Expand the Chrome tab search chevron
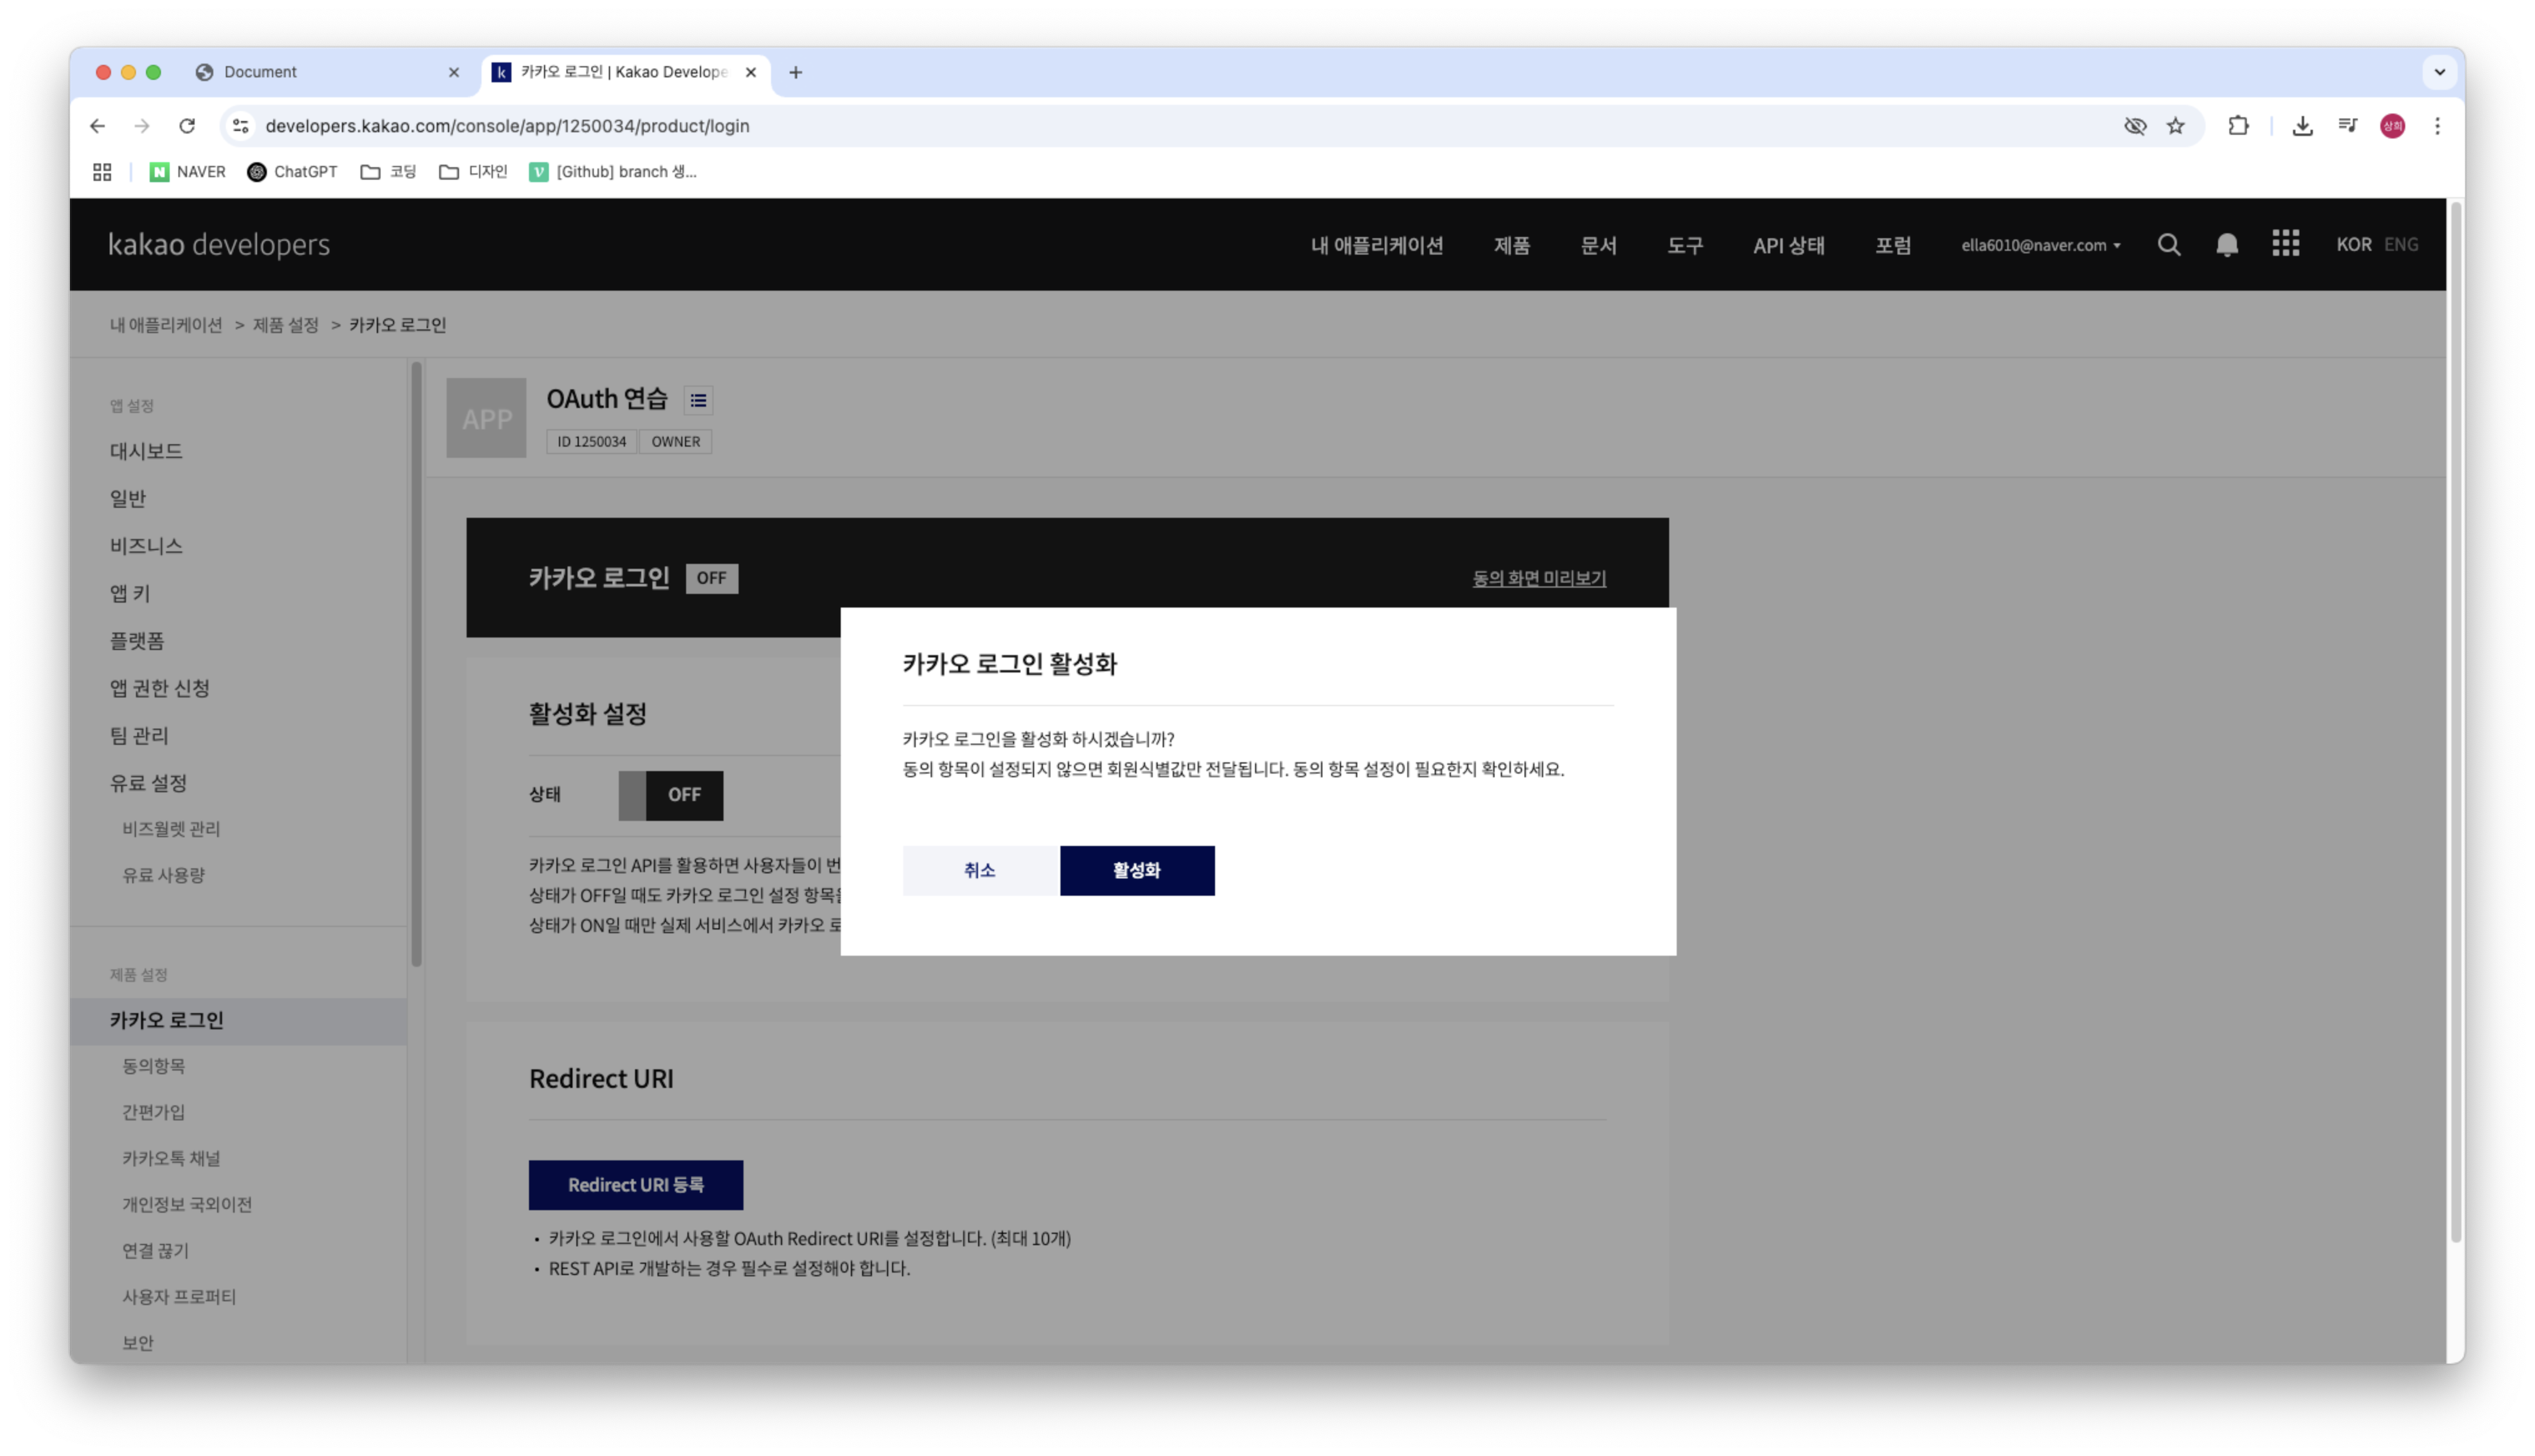The image size is (2535, 1456). (x=2440, y=72)
